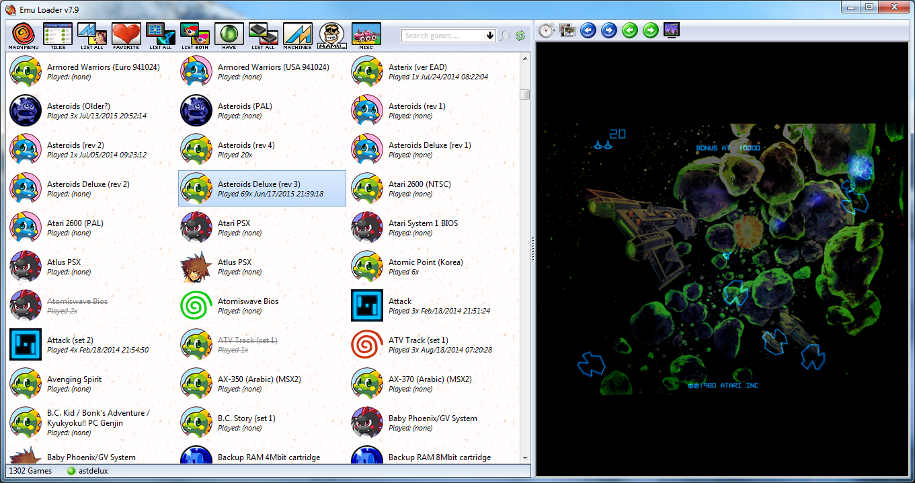The height and width of the screenshot is (483, 915).
Task: Click the '1302 Games' status bar text
Action: pos(30,471)
